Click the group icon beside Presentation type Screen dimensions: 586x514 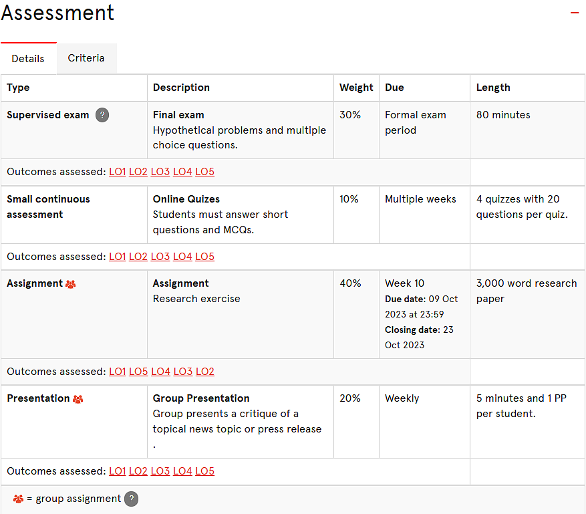(78, 399)
